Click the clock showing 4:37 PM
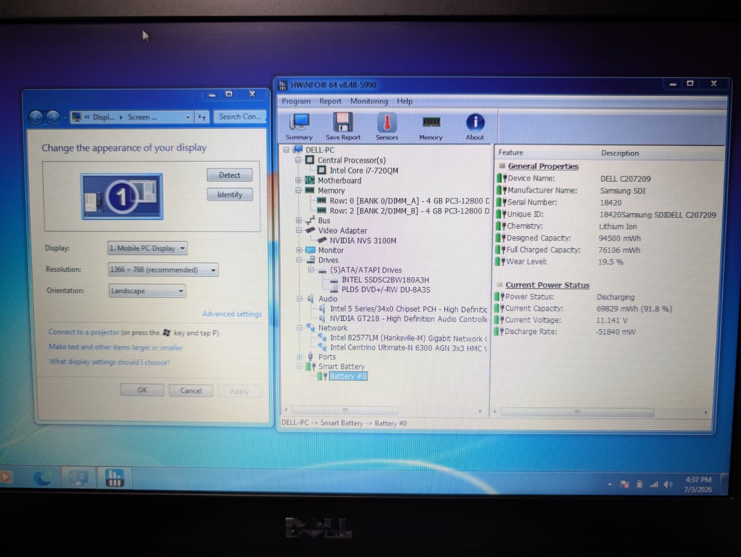The height and width of the screenshot is (557, 741). click(698, 480)
